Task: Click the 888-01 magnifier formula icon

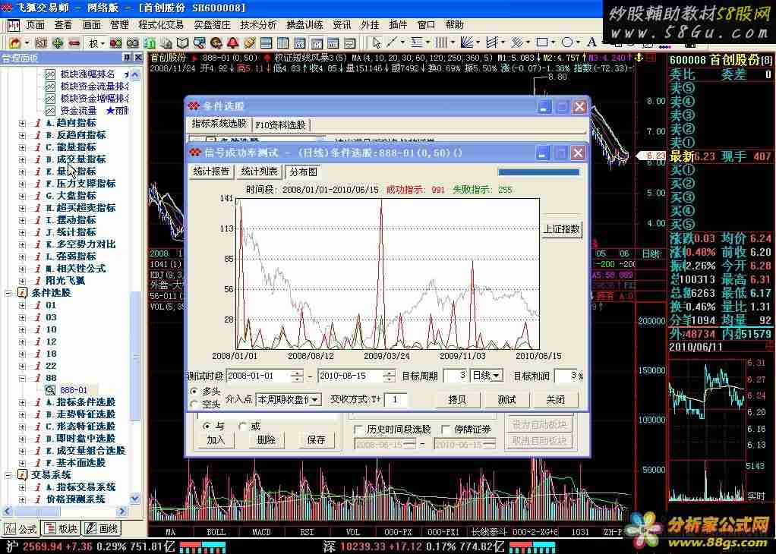Action: pyautogui.click(x=50, y=390)
